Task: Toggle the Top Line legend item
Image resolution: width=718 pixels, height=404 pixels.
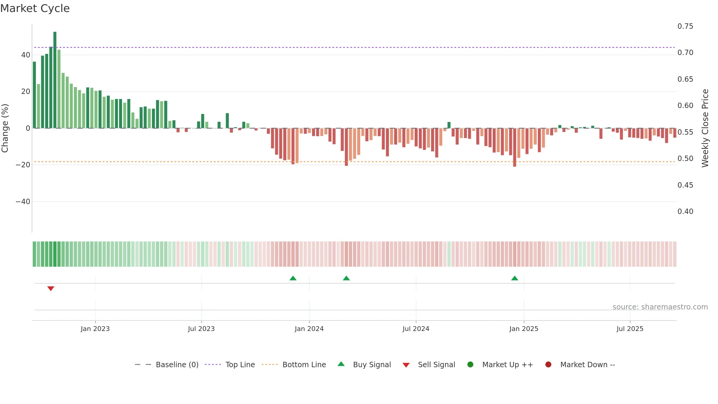Action: point(230,364)
